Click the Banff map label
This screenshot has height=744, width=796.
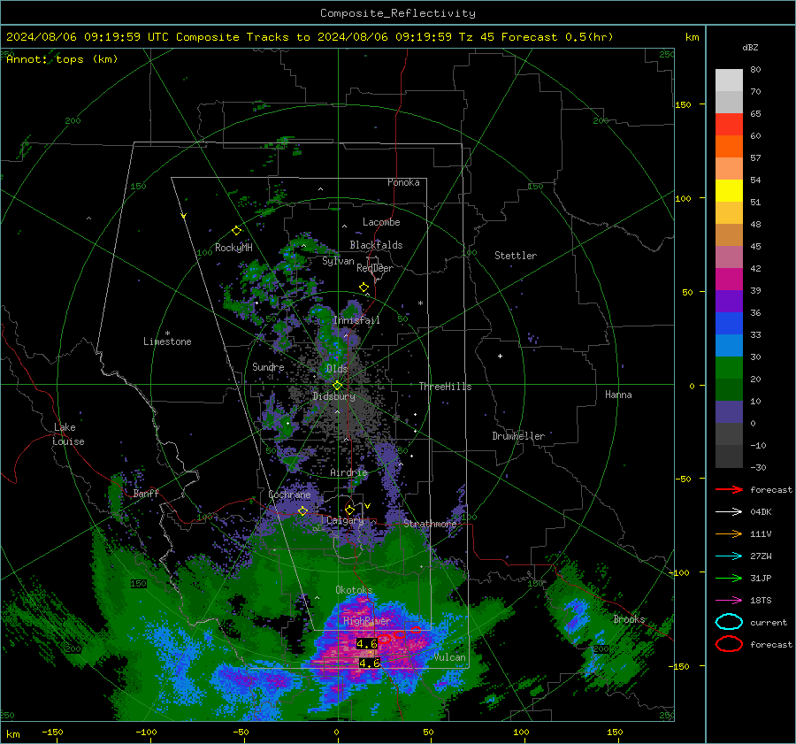[x=146, y=493]
